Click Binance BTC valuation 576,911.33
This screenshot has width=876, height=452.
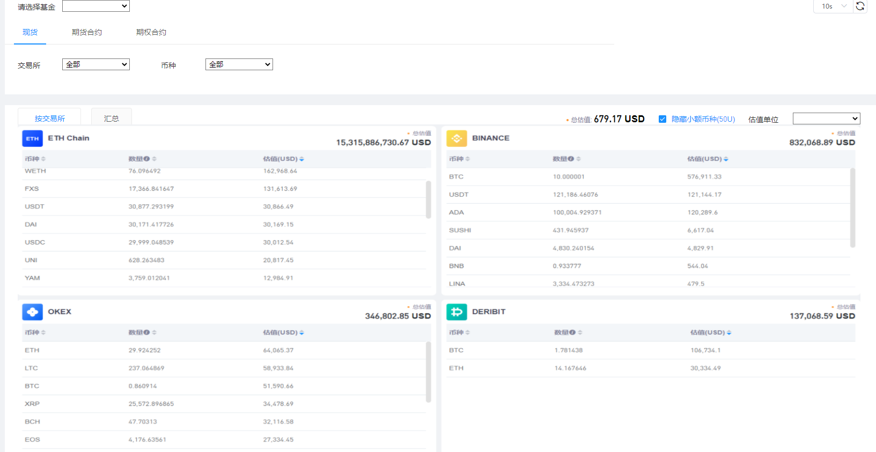click(x=704, y=176)
